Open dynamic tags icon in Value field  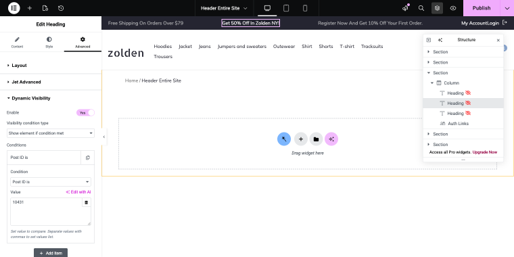click(86, 203)
